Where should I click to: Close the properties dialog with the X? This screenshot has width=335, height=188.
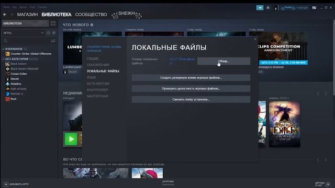point(255,39)
